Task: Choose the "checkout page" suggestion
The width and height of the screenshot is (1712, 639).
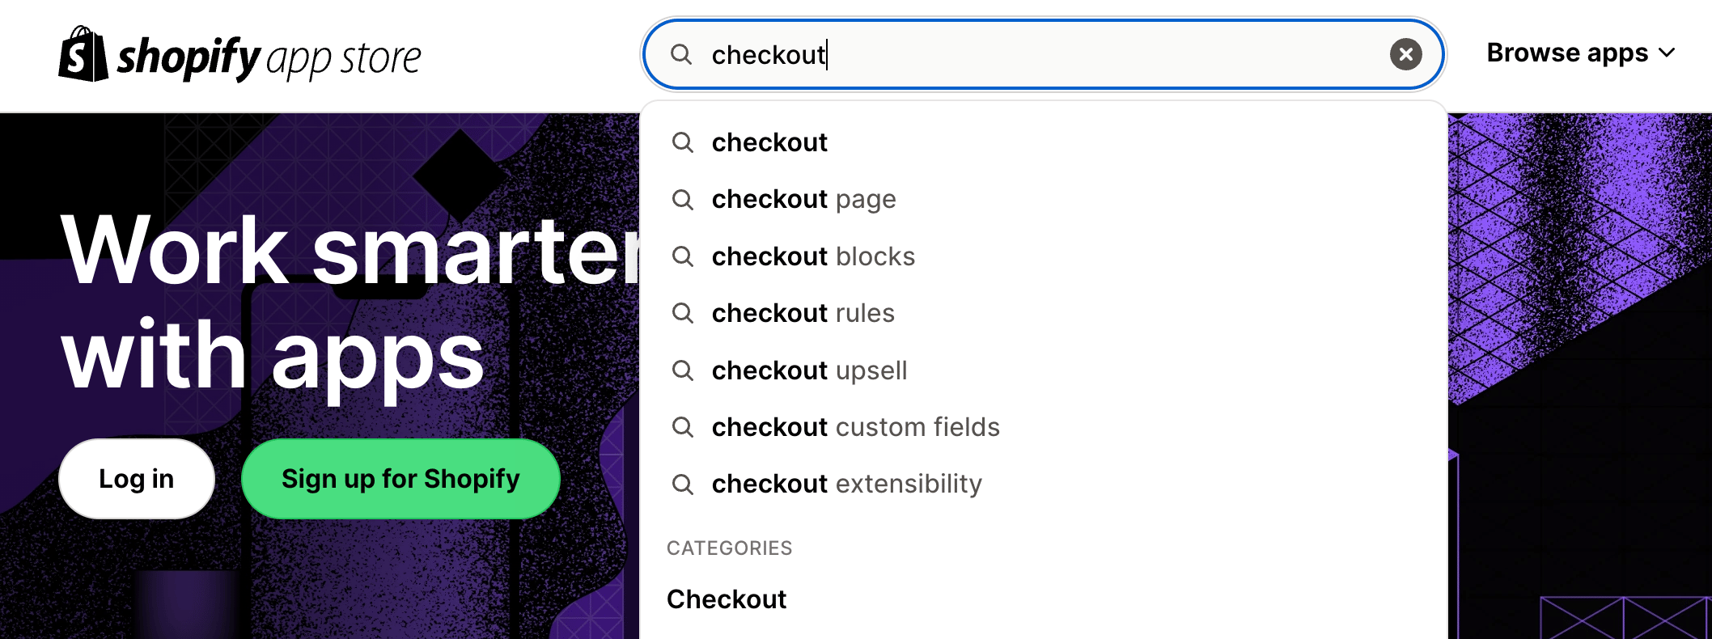Action: point(803,200)
